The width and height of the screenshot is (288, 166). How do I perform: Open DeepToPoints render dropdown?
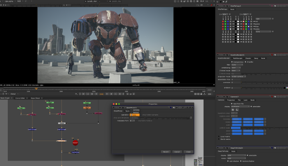(x=236, y=158)
